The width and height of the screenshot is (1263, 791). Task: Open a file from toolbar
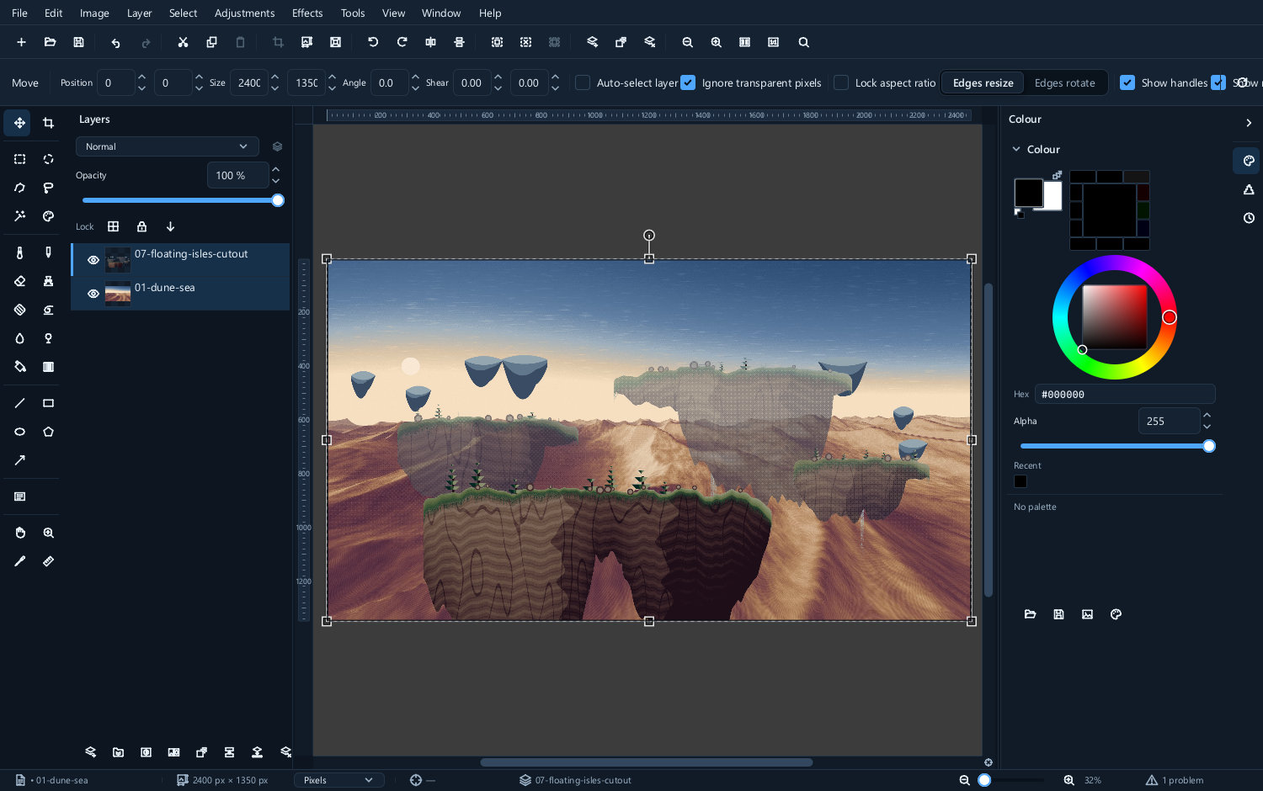pos(50,42)
